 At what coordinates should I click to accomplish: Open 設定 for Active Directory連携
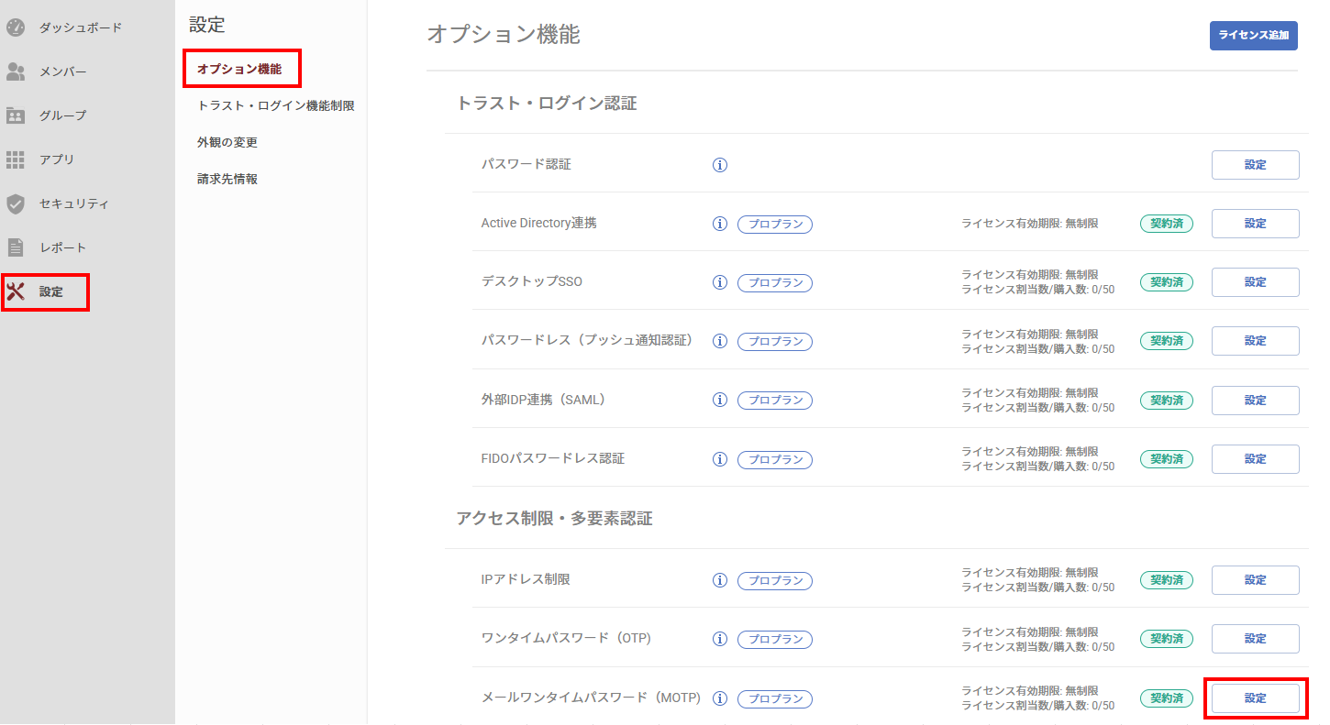click(x=1255, y=223)
